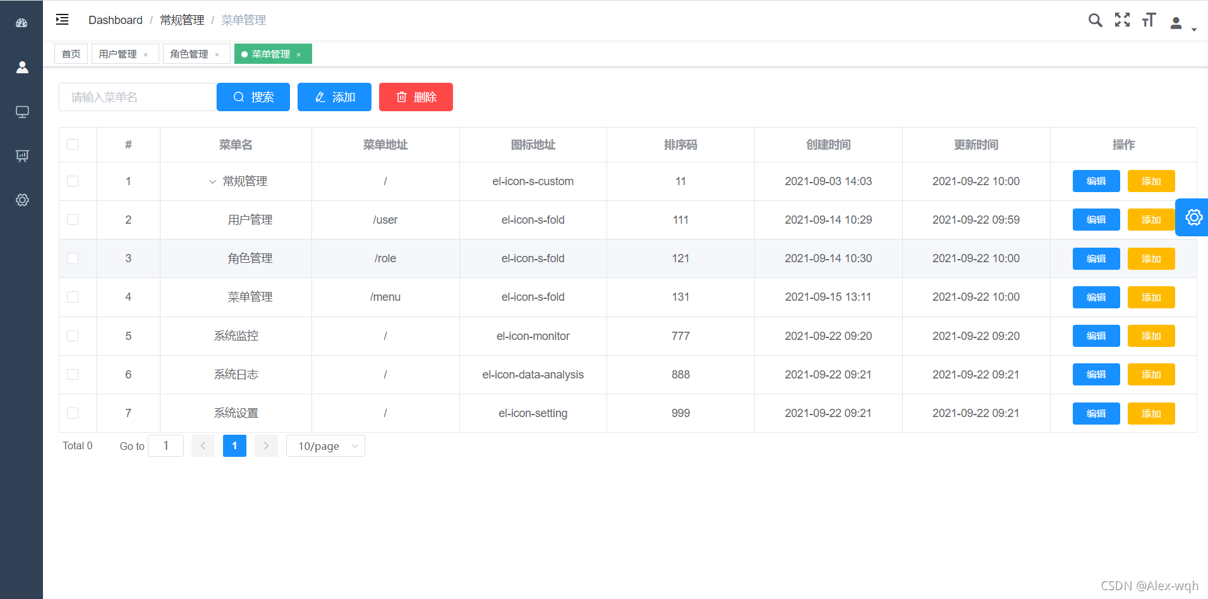The width and height of the screenshot is (1208, 599).
Task: Toggle the sidebar collapse hamburger icon
Action: [x=62, y=20]
